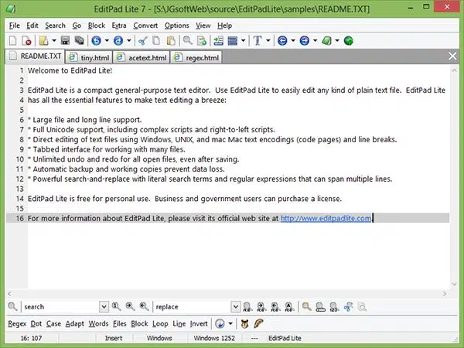The image size is (464, 348).
Task: Open the Convert menu
Action: [x=145, y=26]
